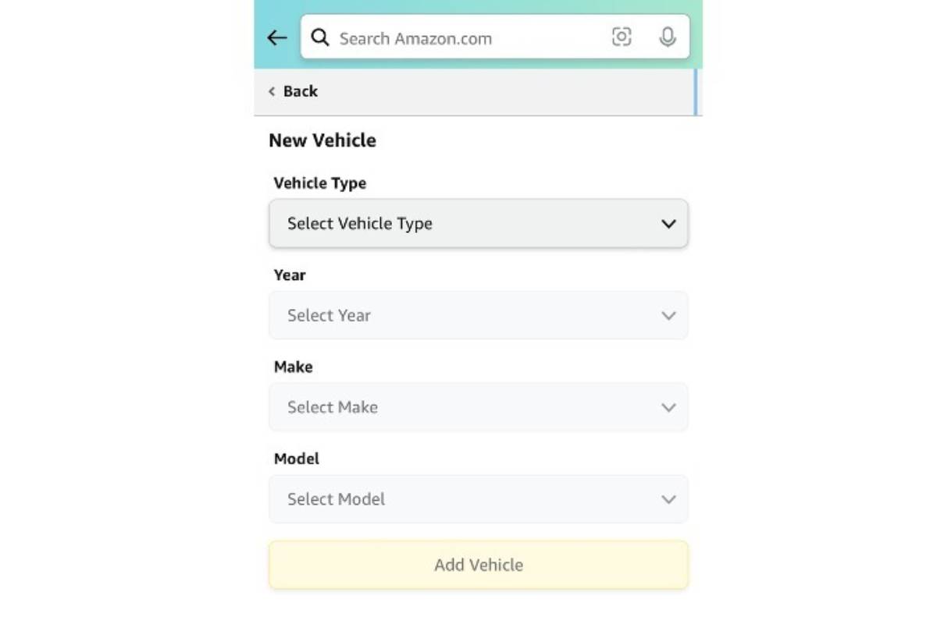Go back using the Back link
Viewport: 937px width, 624px height.
coord(300,91)
